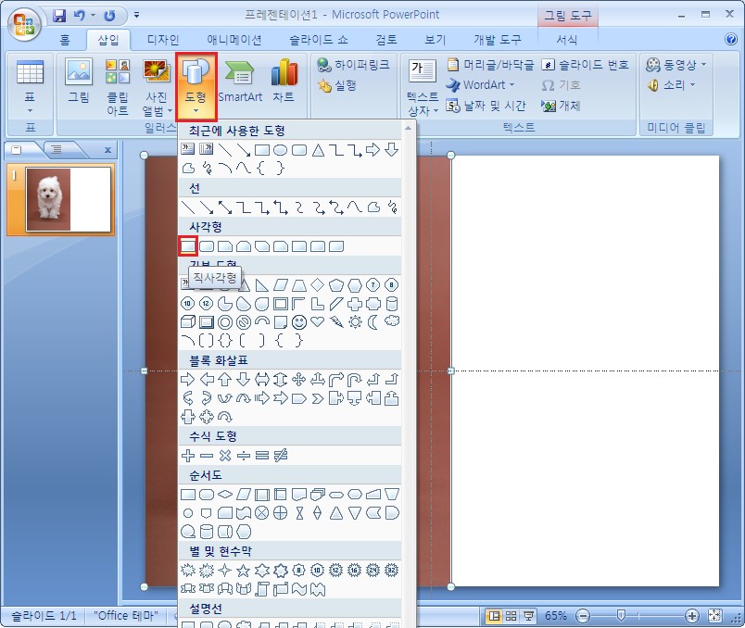Pick the not-equal sign in 수식 도형
Screen dimensions: 745x628
(281, 456)
